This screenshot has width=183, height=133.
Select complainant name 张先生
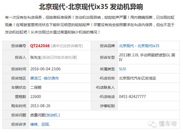pyautogui.click(x=36, y=57)
